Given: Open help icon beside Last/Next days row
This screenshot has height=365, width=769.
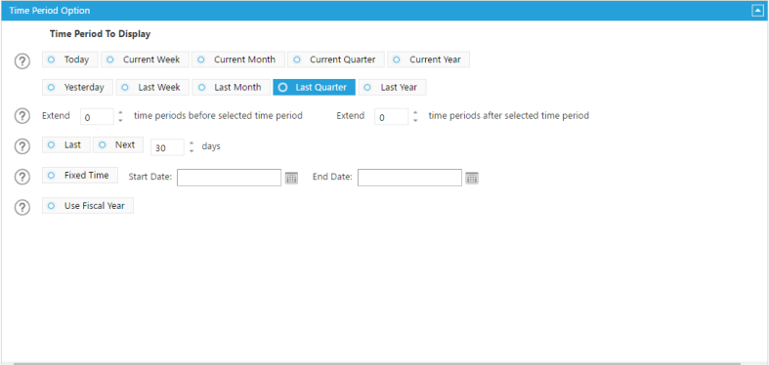Looking at the screenshot, I should (x=22, y=146).
